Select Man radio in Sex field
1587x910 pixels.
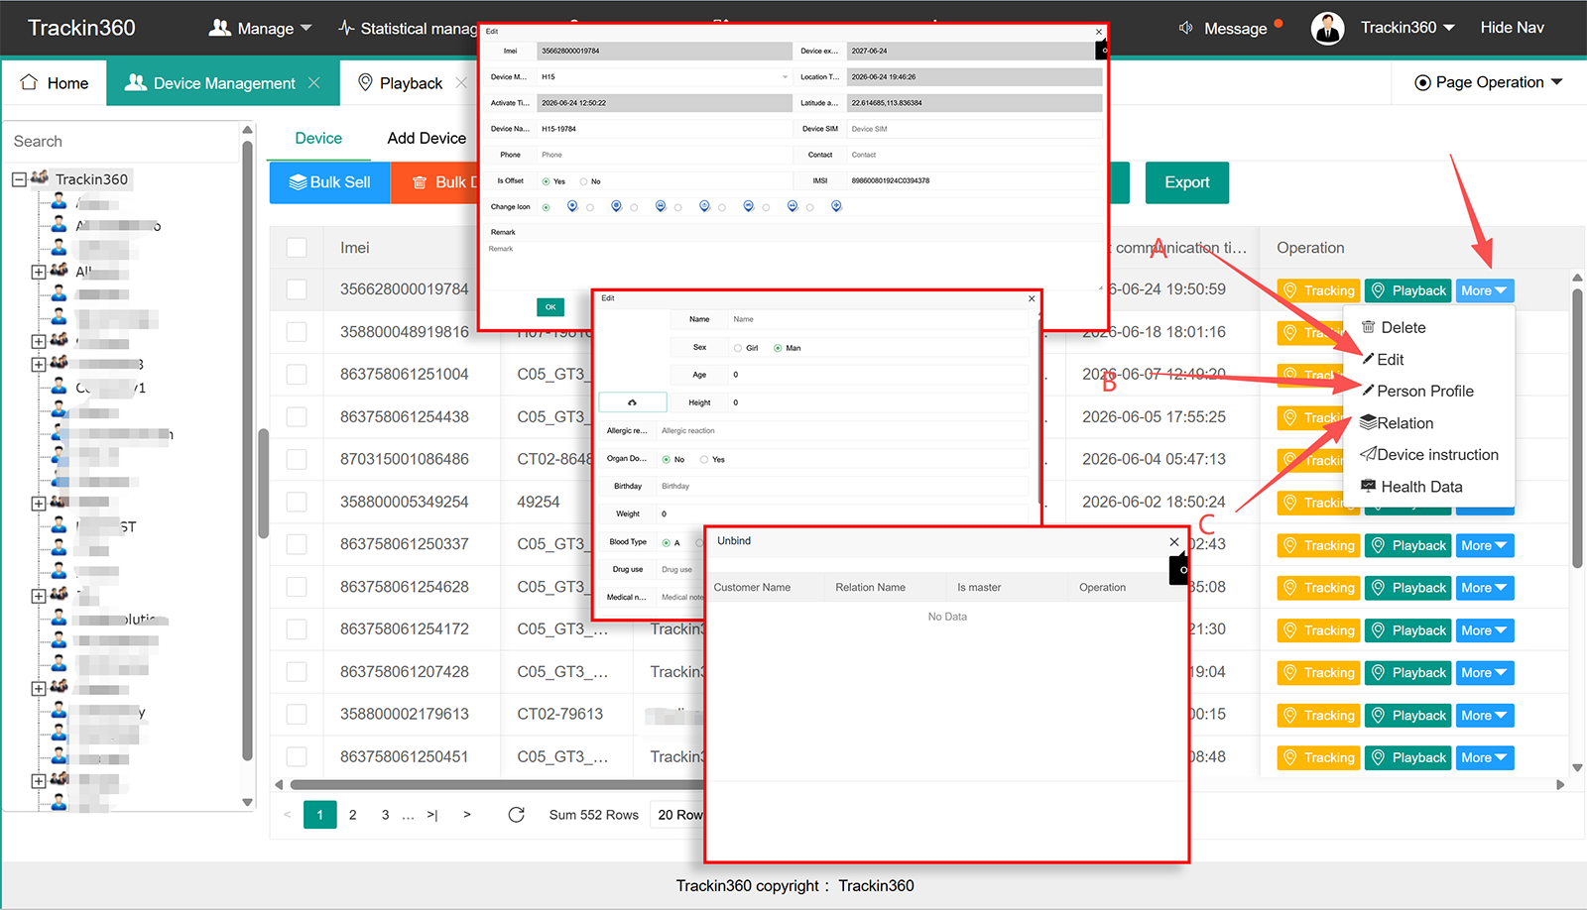pos(778,348)
